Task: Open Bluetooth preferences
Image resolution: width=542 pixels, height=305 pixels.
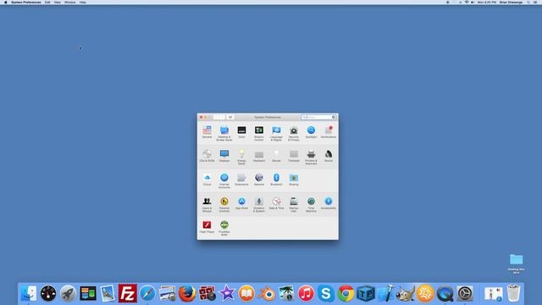Action: [276, 180]
